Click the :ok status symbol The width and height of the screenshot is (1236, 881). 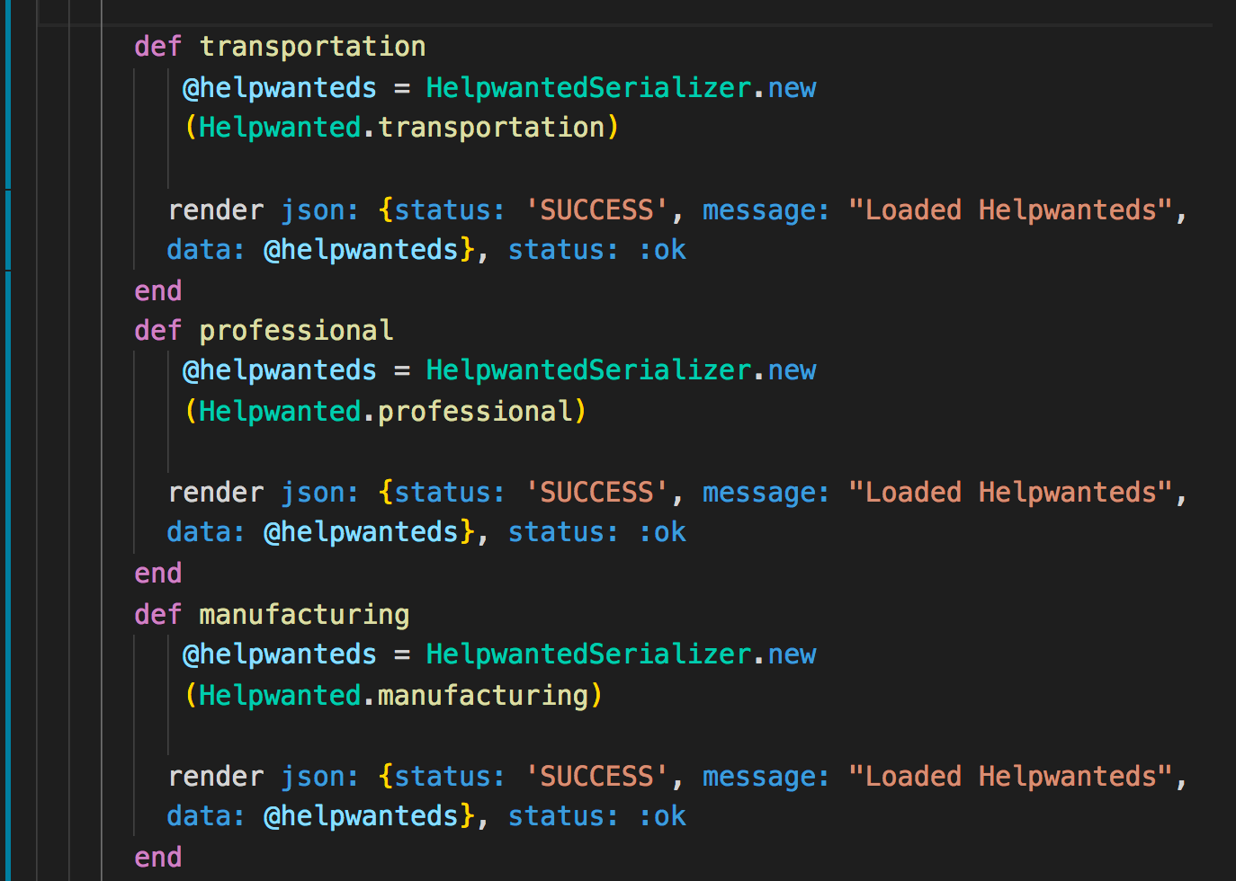[x=663, y=249]
